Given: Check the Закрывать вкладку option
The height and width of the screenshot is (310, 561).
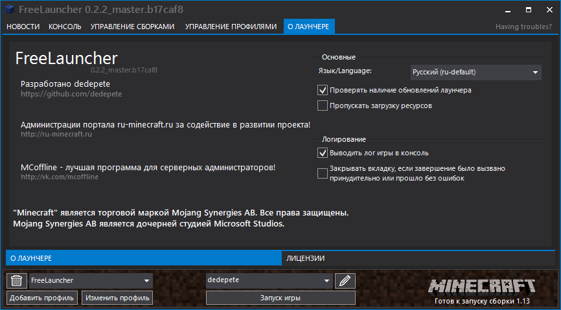Looking at the screenshot, I should [323, 173].
